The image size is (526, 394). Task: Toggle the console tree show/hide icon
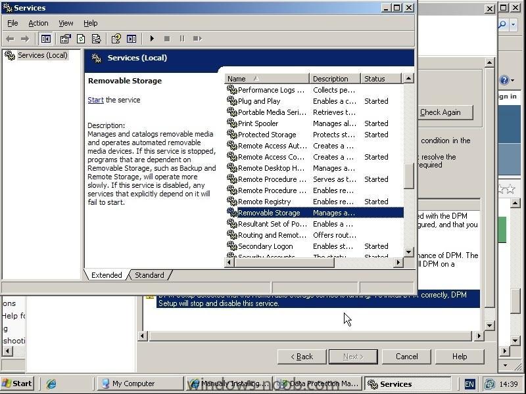(x=46, y=39)
